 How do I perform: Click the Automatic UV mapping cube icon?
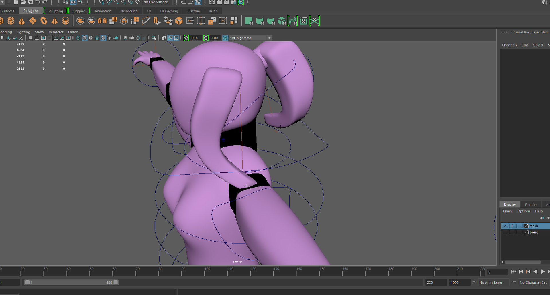click(x=282, y=21)
